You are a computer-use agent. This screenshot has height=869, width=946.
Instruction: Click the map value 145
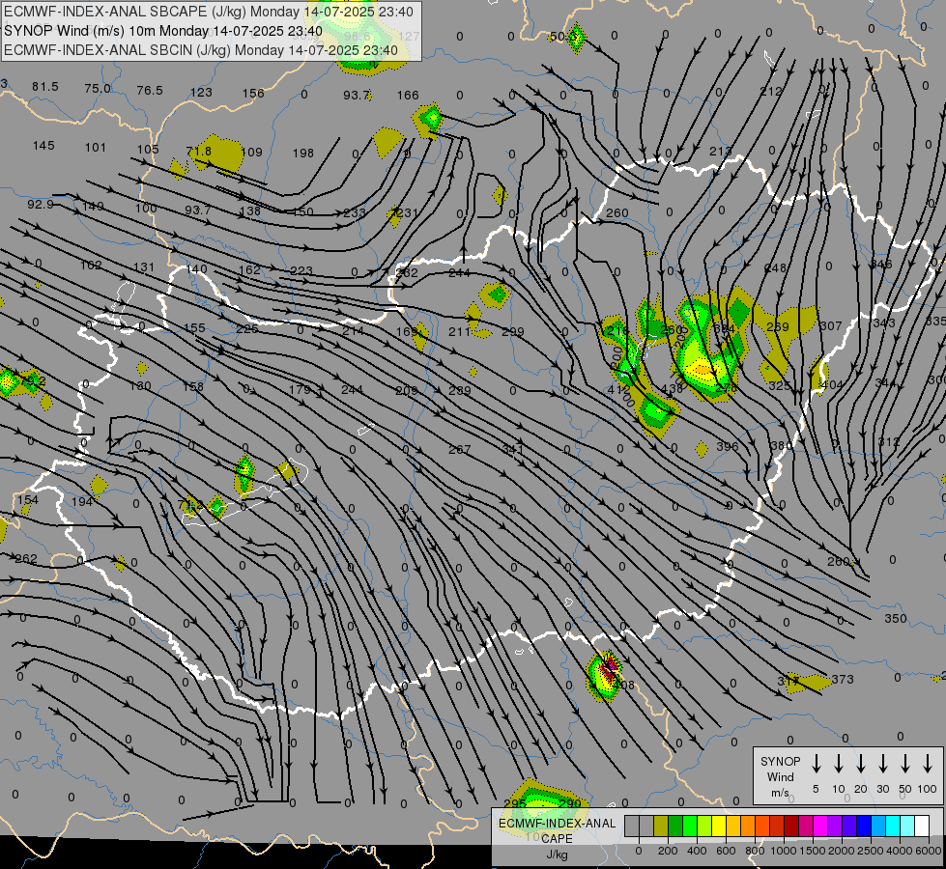pos(43,146)
